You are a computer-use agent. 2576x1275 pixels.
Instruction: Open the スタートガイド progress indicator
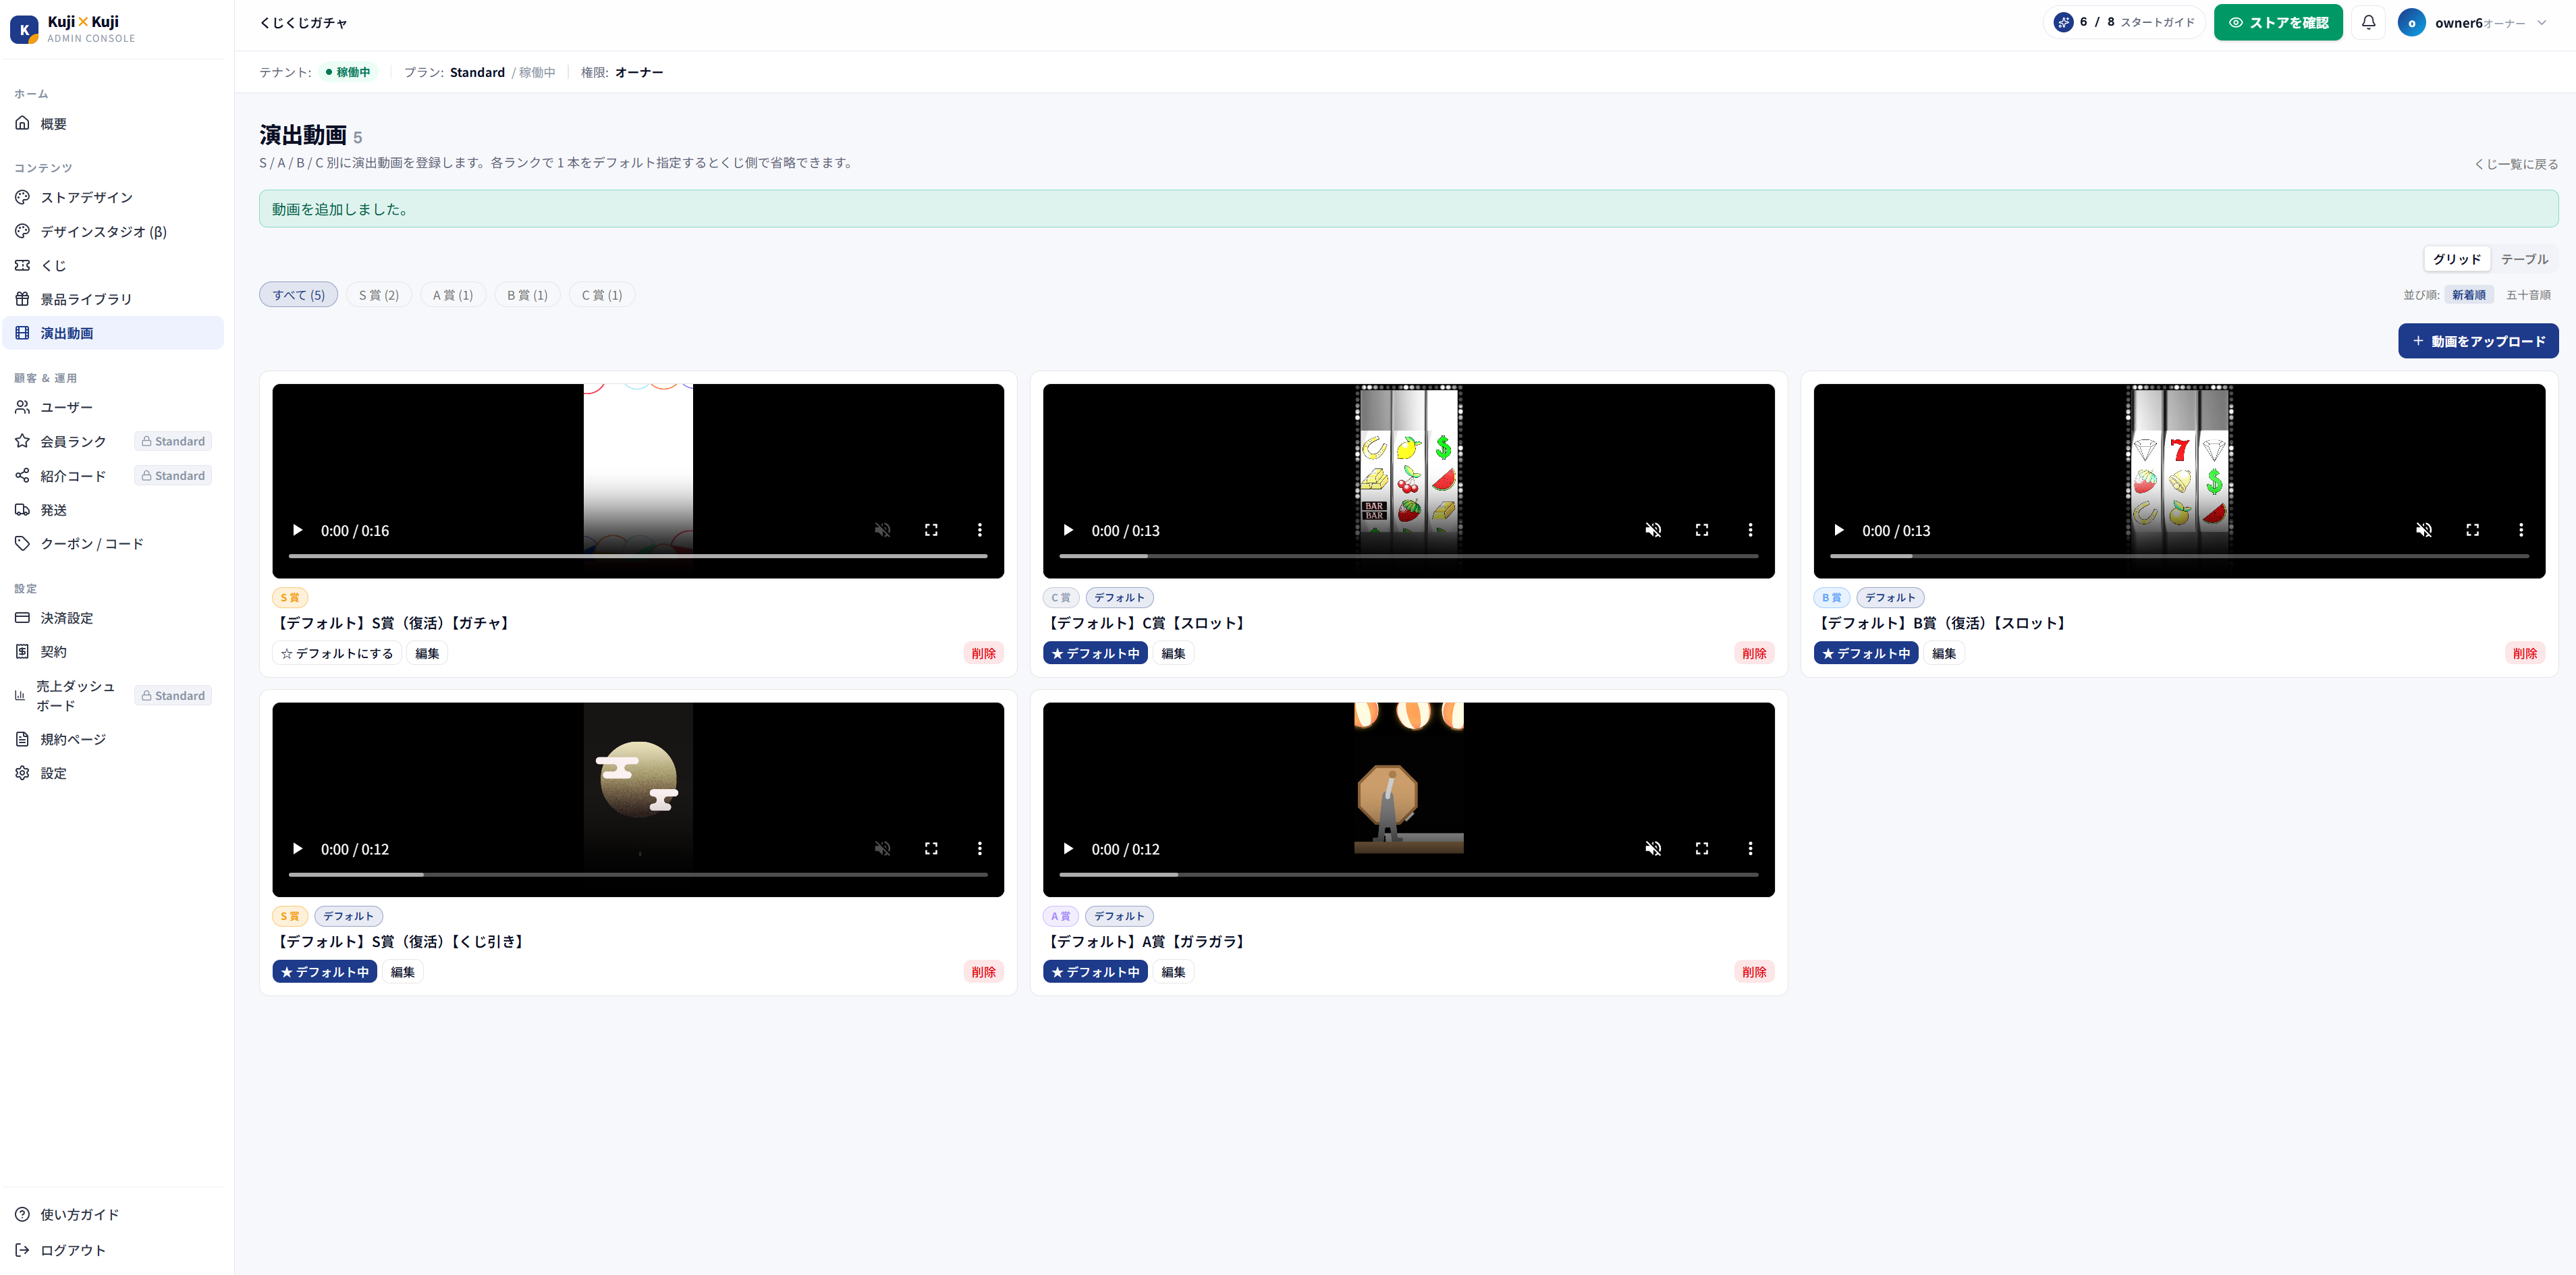pos(2124,22)
